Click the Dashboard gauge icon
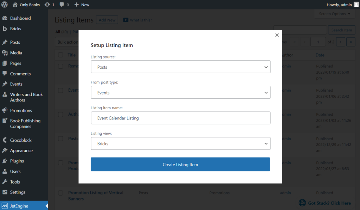The image size is (360, 210). click(x=5, y=18)
